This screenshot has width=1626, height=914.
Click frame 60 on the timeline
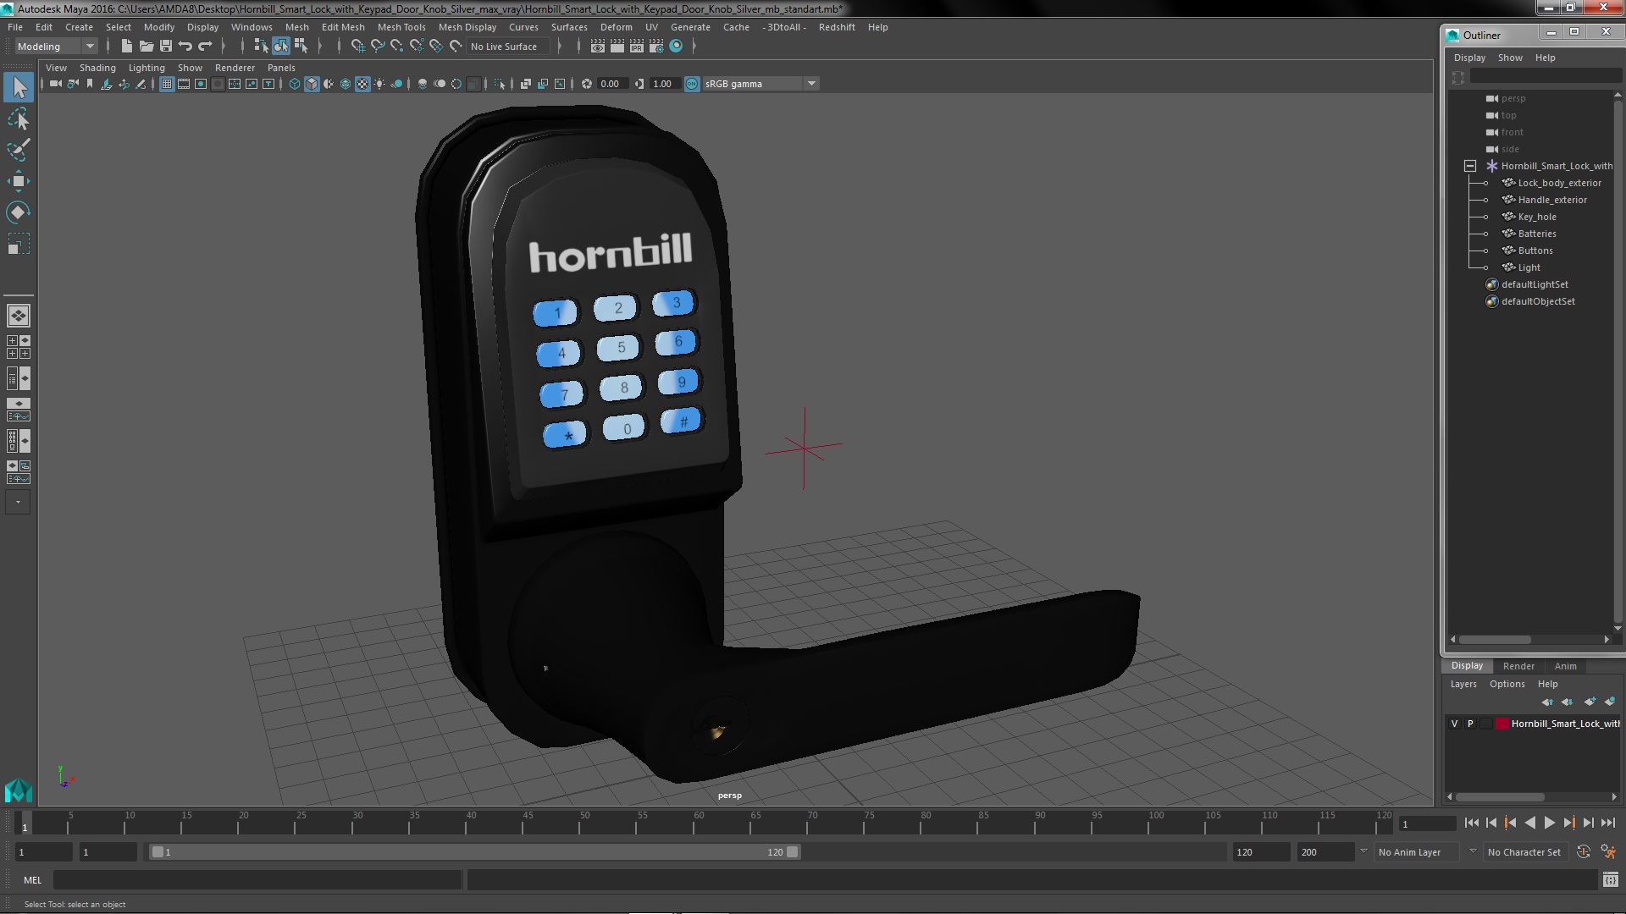coord(699,823)
